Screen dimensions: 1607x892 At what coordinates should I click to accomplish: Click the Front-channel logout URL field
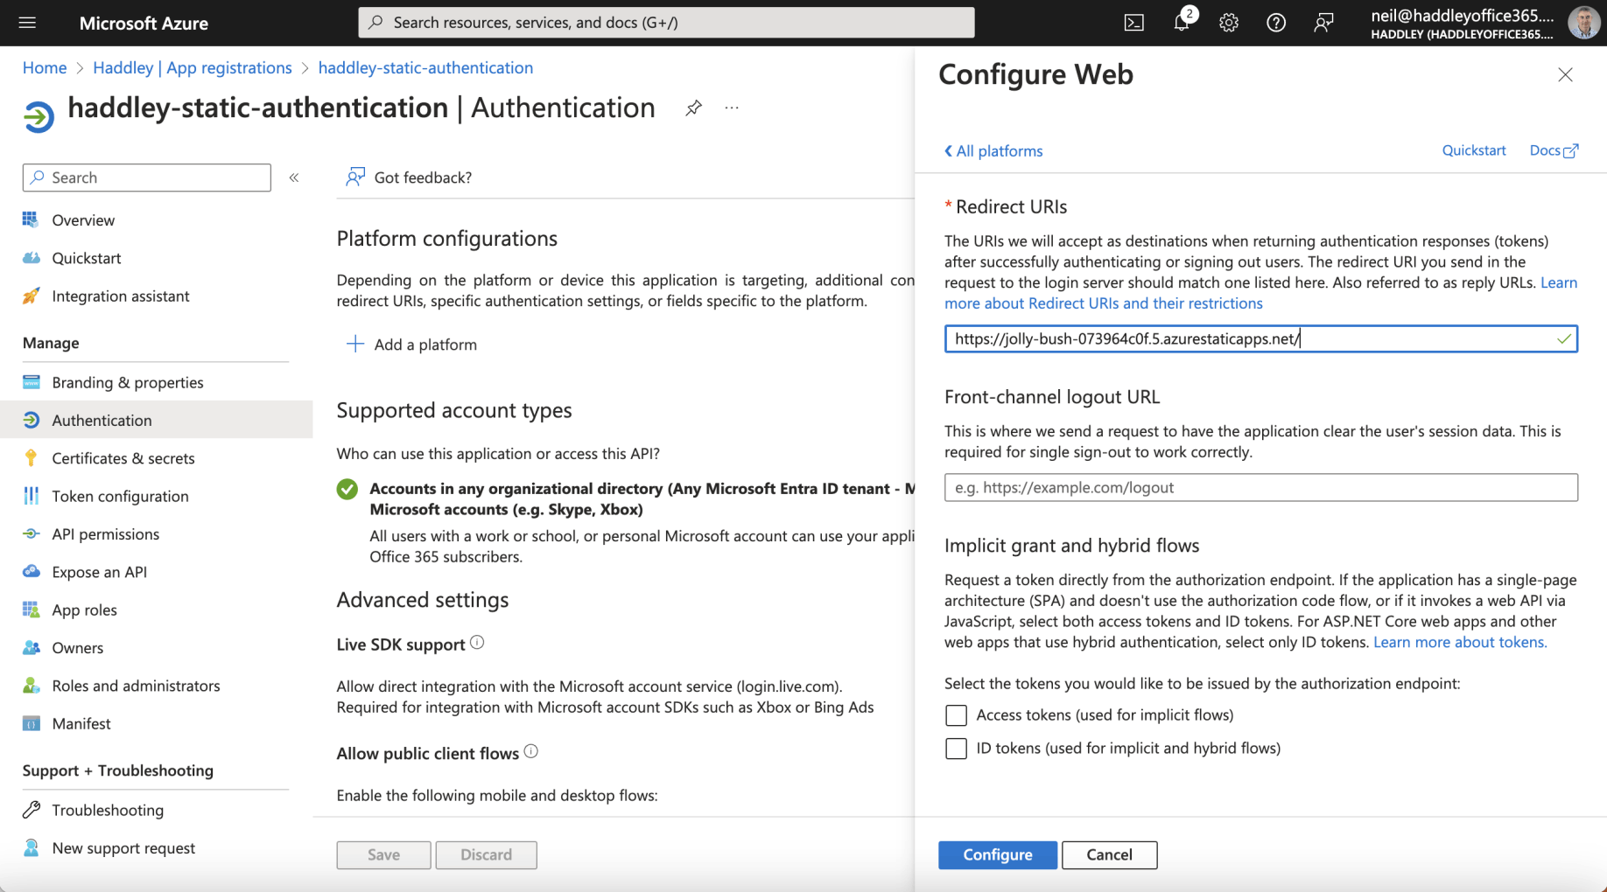point(1260,488)
